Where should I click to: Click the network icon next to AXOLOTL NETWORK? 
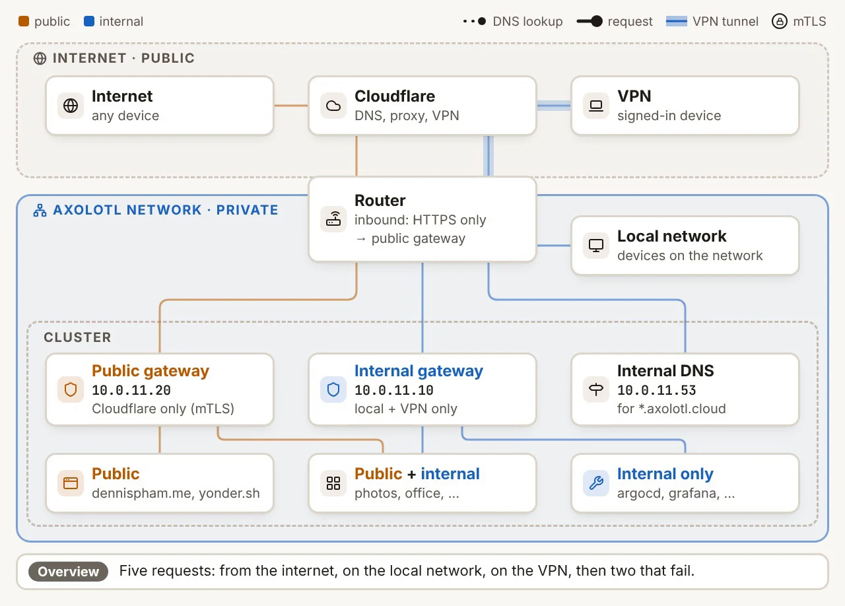pos(40,211)
